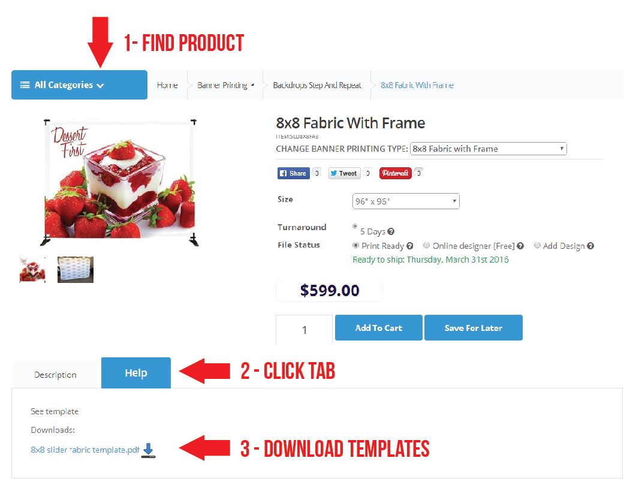
Task: Expand the All Categories menu
Action: pyautogui.click(x=79, y=85)
